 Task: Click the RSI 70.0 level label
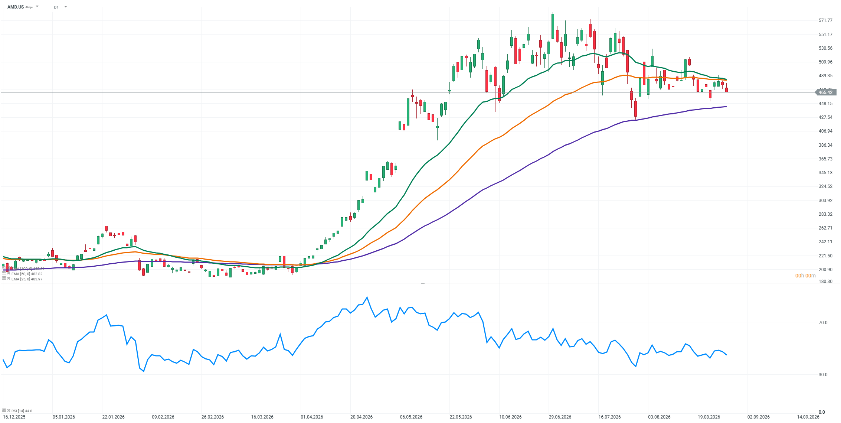point(823,323)
